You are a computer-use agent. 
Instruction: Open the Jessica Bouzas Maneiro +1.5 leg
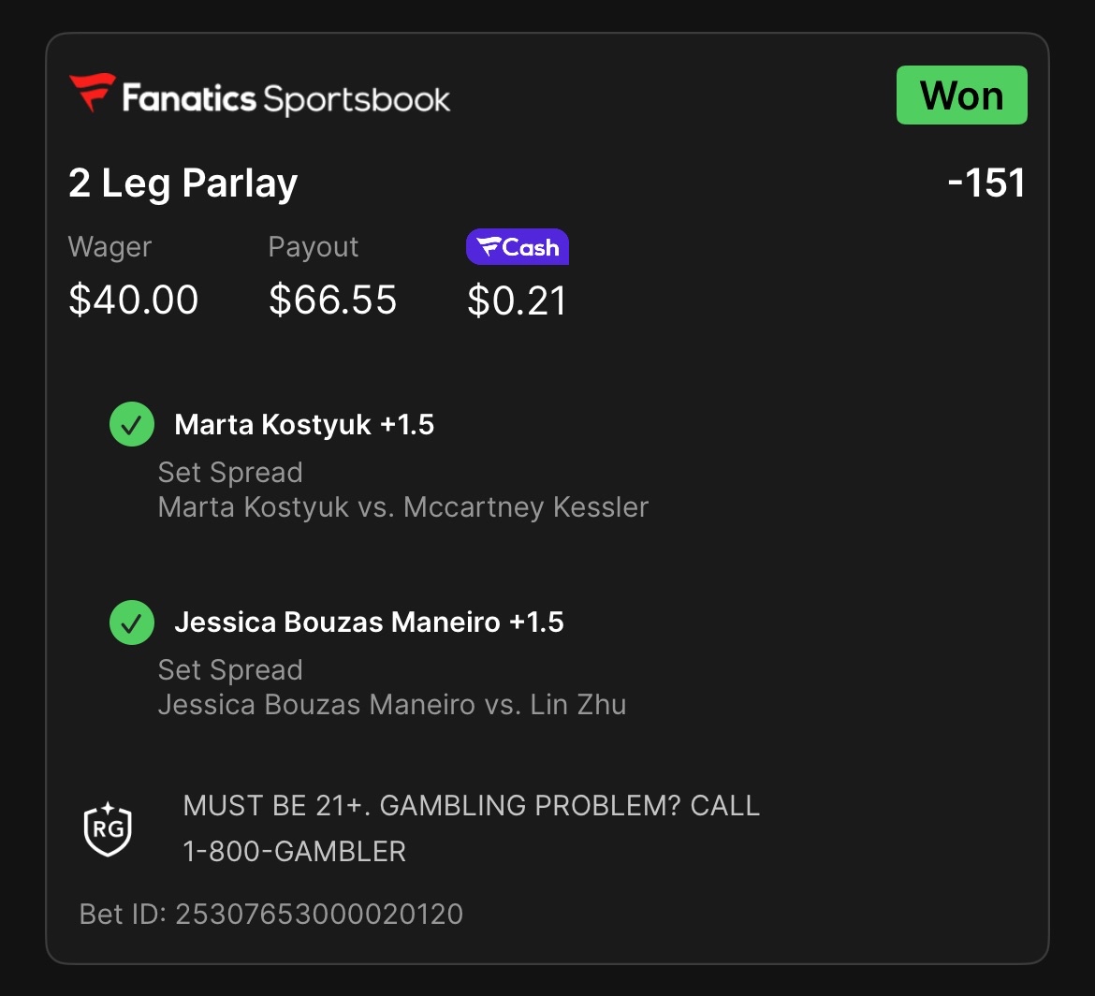370,622
